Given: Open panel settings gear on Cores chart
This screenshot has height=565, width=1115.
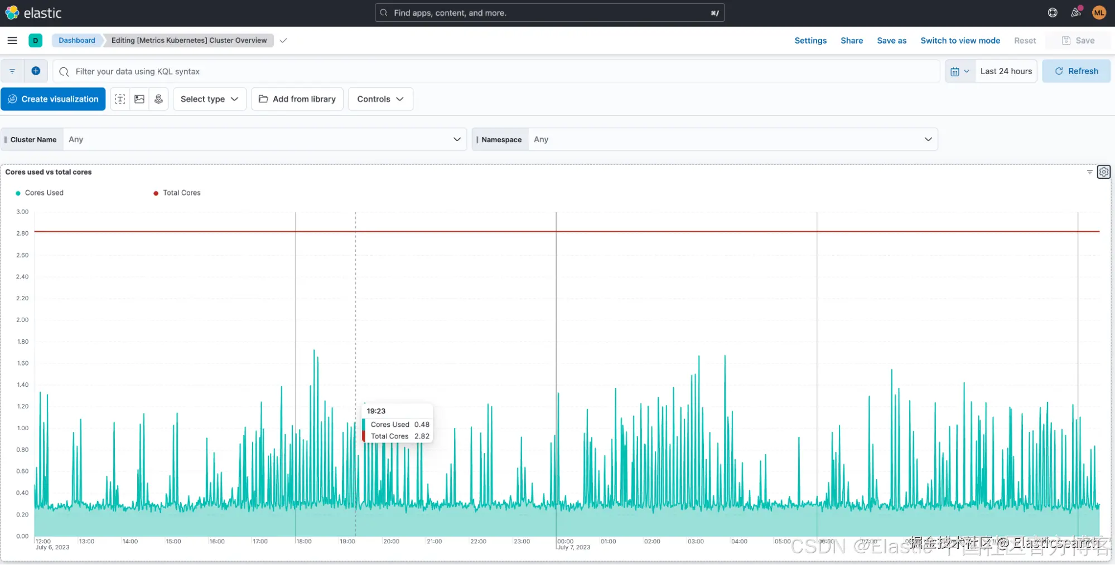Looking at the screenshot, I should tap(1104, 172).
